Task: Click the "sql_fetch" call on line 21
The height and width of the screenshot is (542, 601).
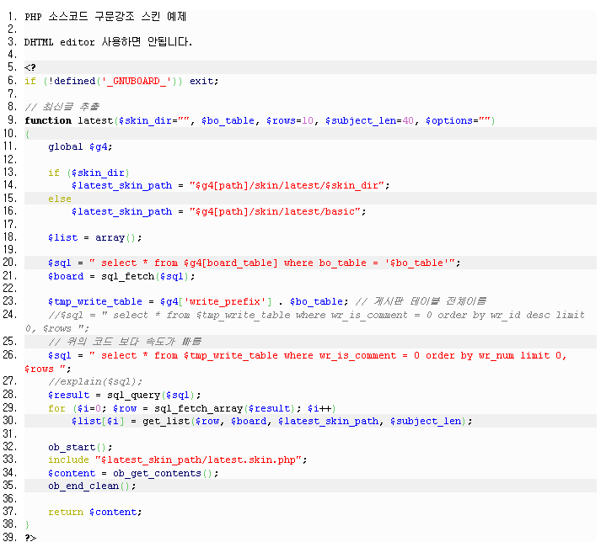Action: coord(124,276)
